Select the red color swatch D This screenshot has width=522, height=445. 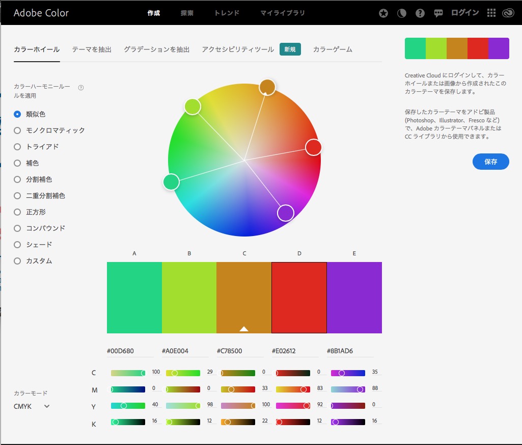tap(299, 298)
